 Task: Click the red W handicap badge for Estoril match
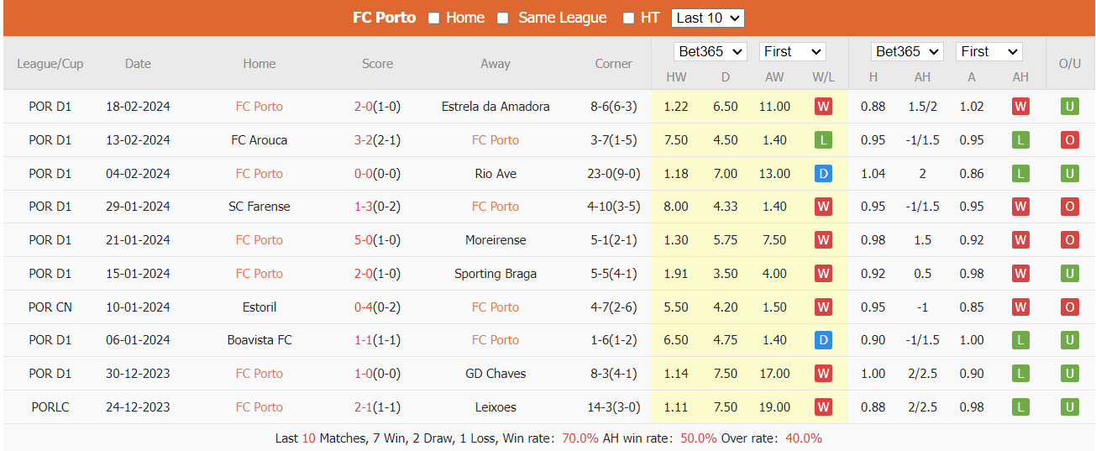[1020, 307]
